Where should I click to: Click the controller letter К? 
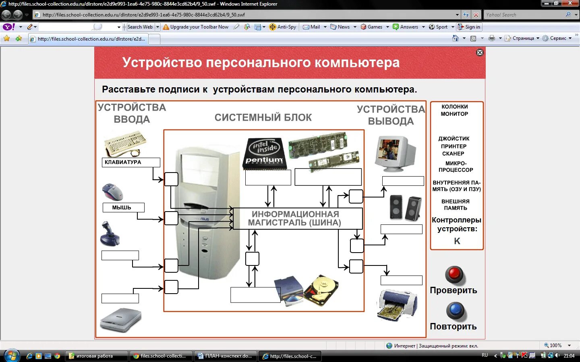tap(457, 241)
